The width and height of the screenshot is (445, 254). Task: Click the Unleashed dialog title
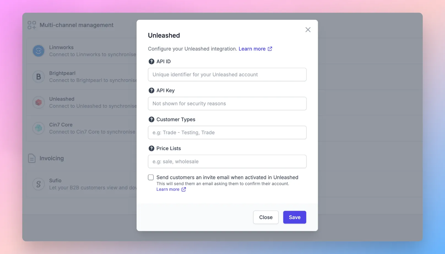(x=164, y=35)
